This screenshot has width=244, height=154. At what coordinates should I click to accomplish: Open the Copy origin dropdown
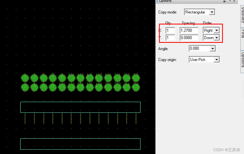point(216,60)
